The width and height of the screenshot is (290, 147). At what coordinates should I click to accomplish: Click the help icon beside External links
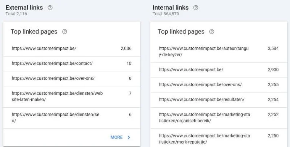[50, 8]
